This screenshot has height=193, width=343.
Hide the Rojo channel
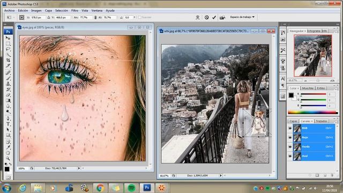pyautogui.click(x=290, y=138)
